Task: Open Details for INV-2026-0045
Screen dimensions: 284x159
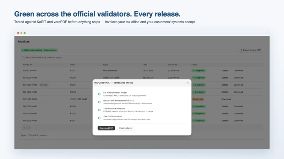Action: pos(225,85)
